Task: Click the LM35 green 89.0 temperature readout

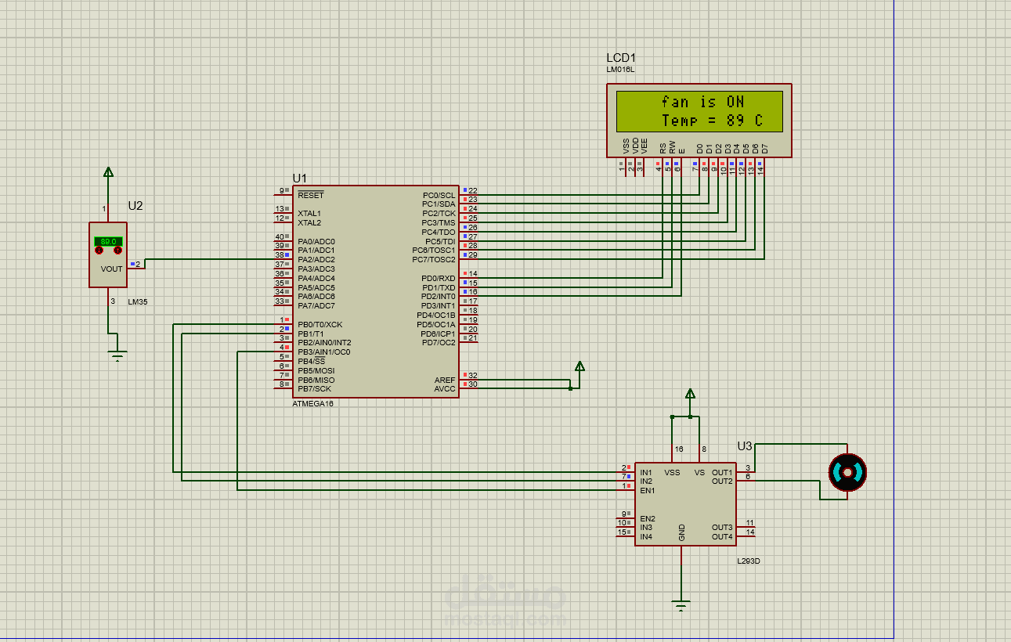Action: (x=108, y=242)
